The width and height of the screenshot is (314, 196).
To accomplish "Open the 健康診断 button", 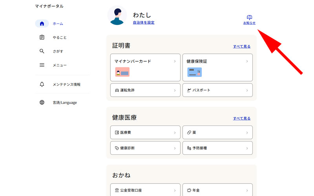I will coord(145,148).
